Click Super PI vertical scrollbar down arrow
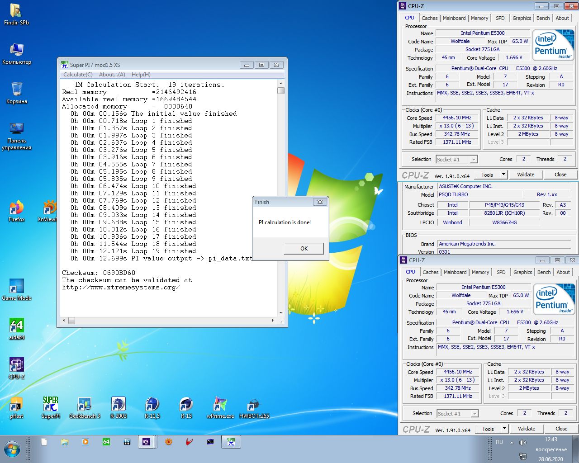This screenshot has height=463, width=579. [x=281, y=312]
